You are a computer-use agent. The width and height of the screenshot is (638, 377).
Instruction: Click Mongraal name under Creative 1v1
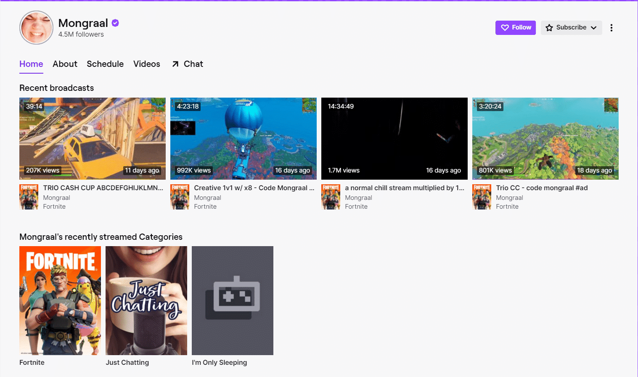(x=207, y=198)
